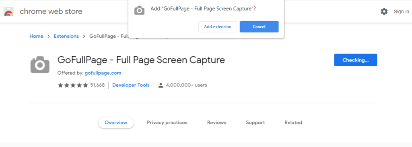
Task: Open the Extensions breadcrumb link
Action: [x=66, y=36]
